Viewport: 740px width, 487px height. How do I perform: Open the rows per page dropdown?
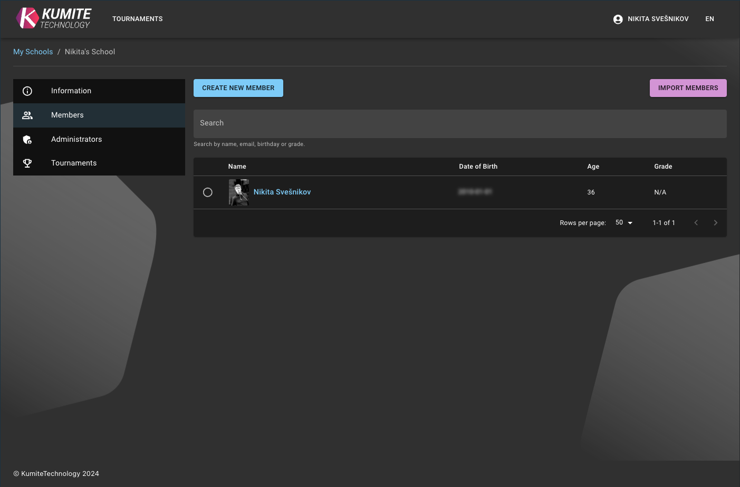(624, 223)
